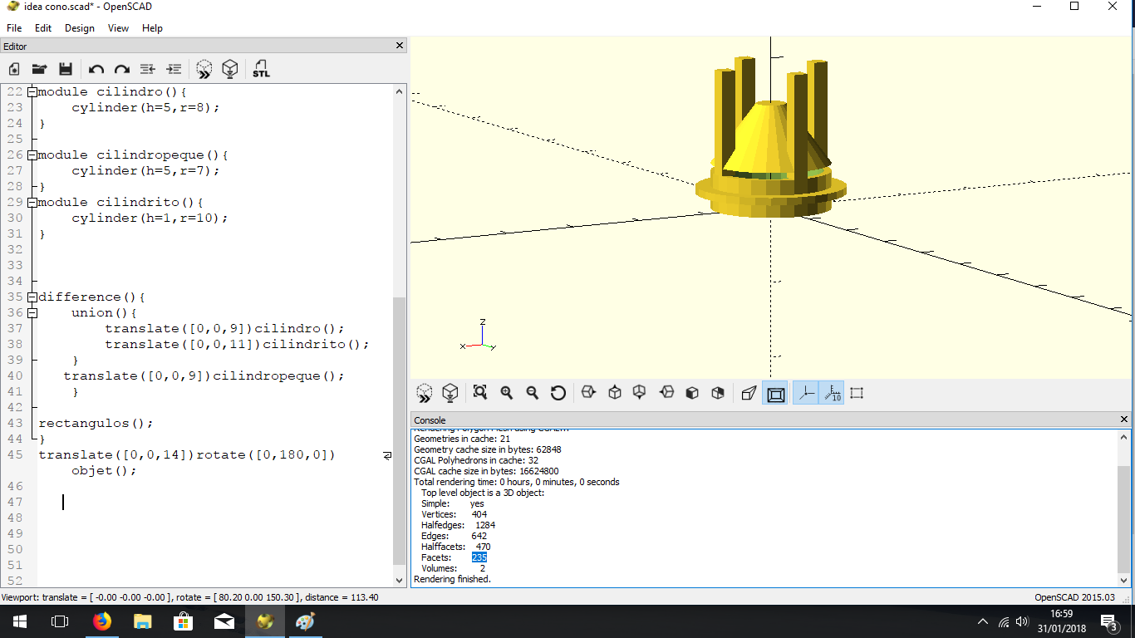Toggle Show Axes in viewport toolbar
This screenshot has height=638, width=1135.
805,393
